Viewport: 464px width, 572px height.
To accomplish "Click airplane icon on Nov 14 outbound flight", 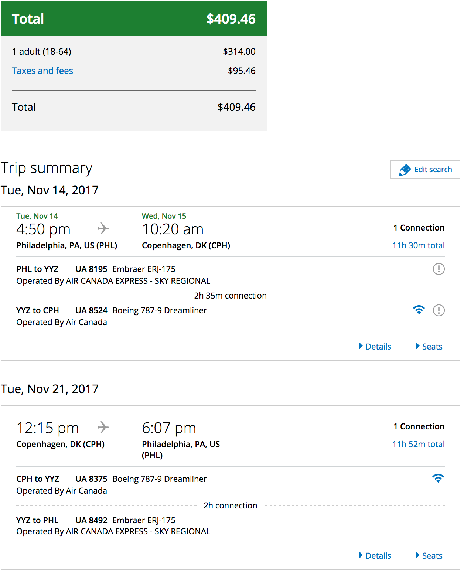I will pos(103,228).
